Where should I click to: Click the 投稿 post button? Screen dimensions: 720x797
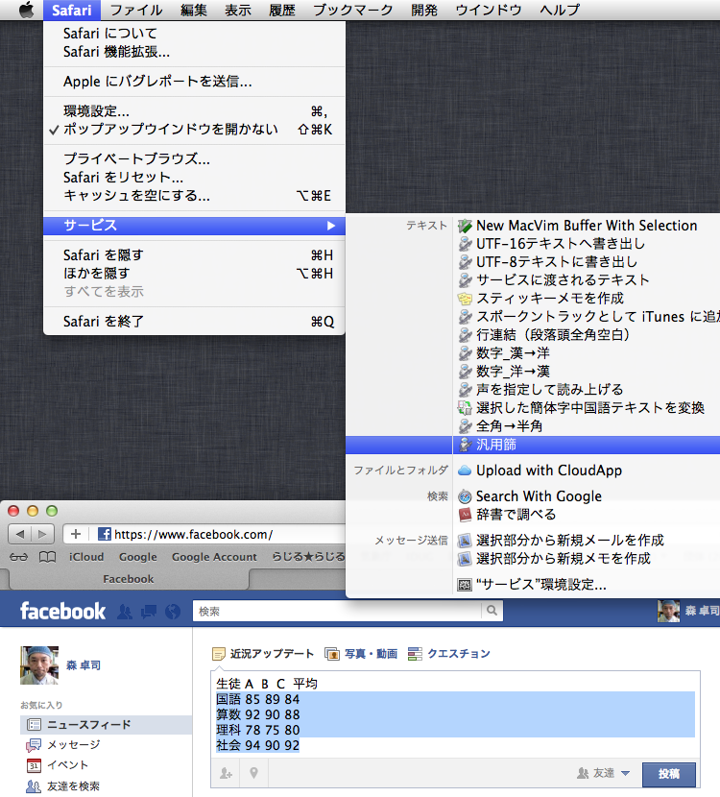669,774
